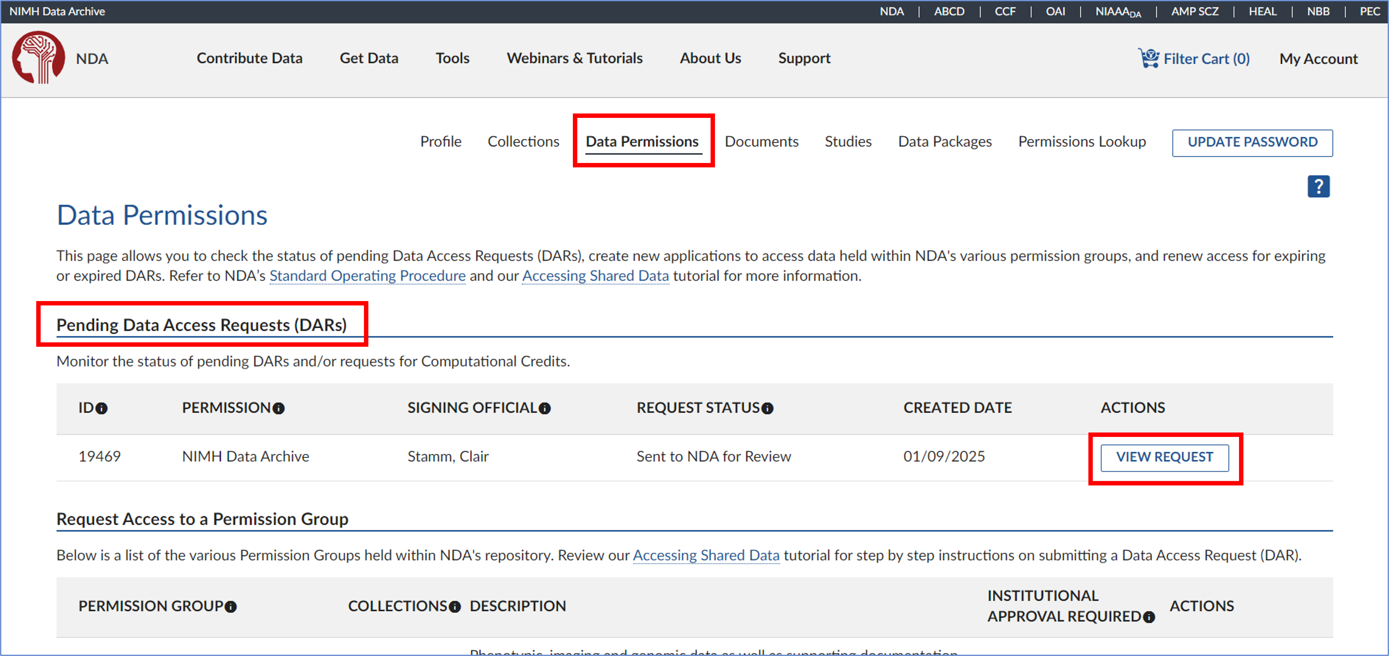Open the Standard Operating Procedure link
This screenshot has height=656, width=1389.
(367, 276)
